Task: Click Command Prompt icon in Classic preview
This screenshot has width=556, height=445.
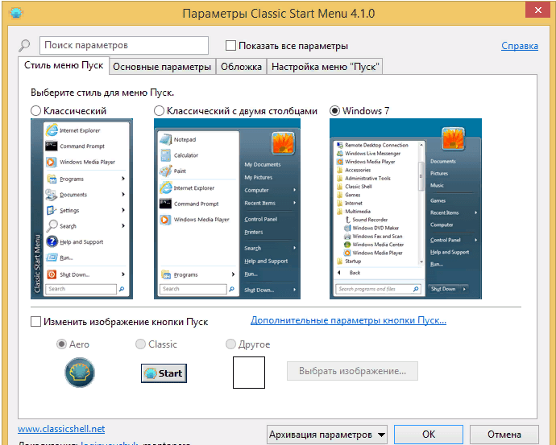Action: click(52, 146)
